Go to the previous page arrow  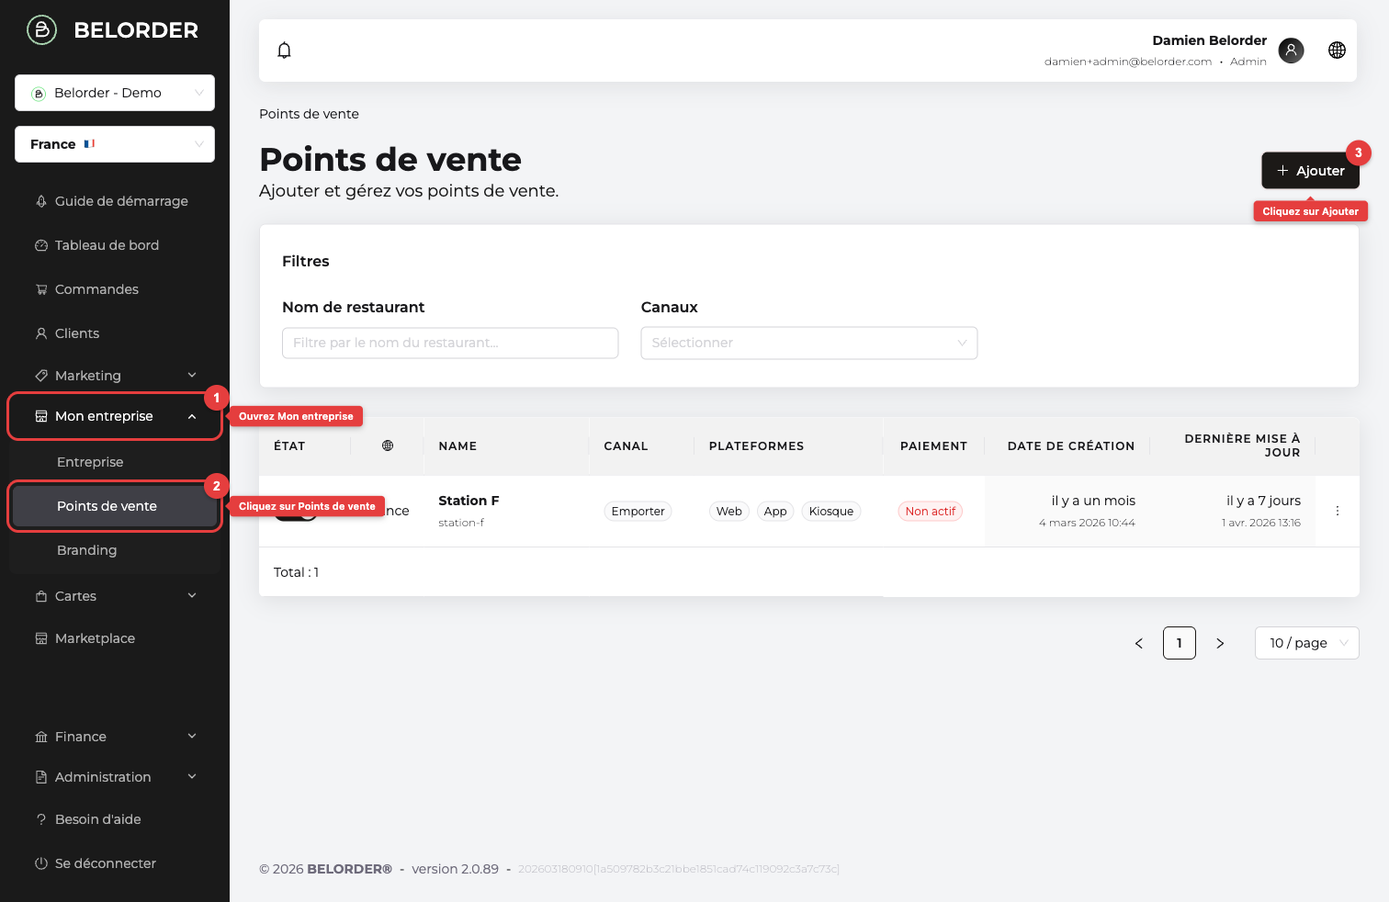click(x=1139, y=643)
